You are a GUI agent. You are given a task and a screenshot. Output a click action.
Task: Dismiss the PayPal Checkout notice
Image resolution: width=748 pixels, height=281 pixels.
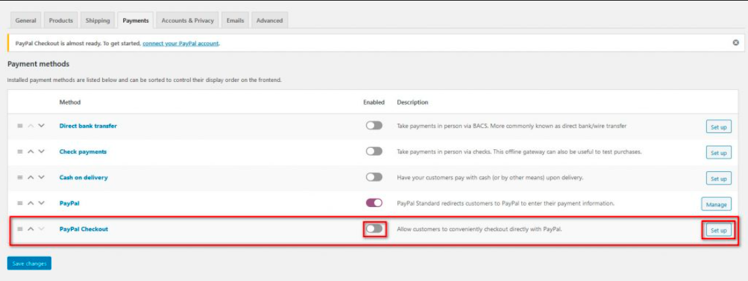(x=735, y=43)
